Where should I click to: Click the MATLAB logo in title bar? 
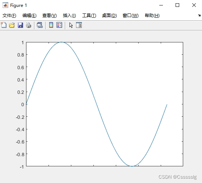tap(5, 5)
